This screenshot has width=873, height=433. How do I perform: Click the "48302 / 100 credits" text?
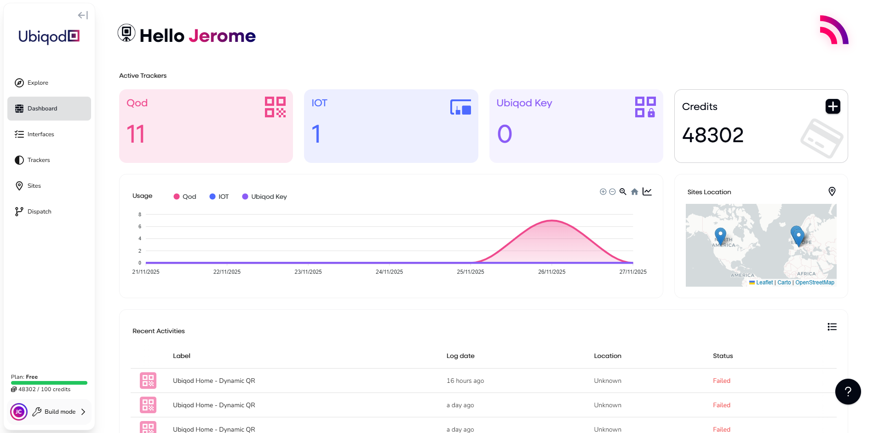point(45,389)
